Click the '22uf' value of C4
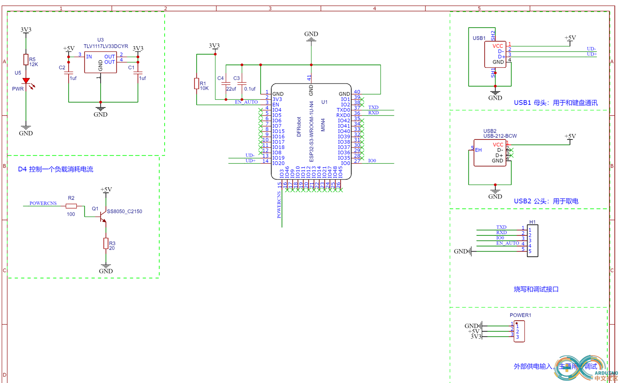This screenshot has width=620, height=383. click(231, 89)
